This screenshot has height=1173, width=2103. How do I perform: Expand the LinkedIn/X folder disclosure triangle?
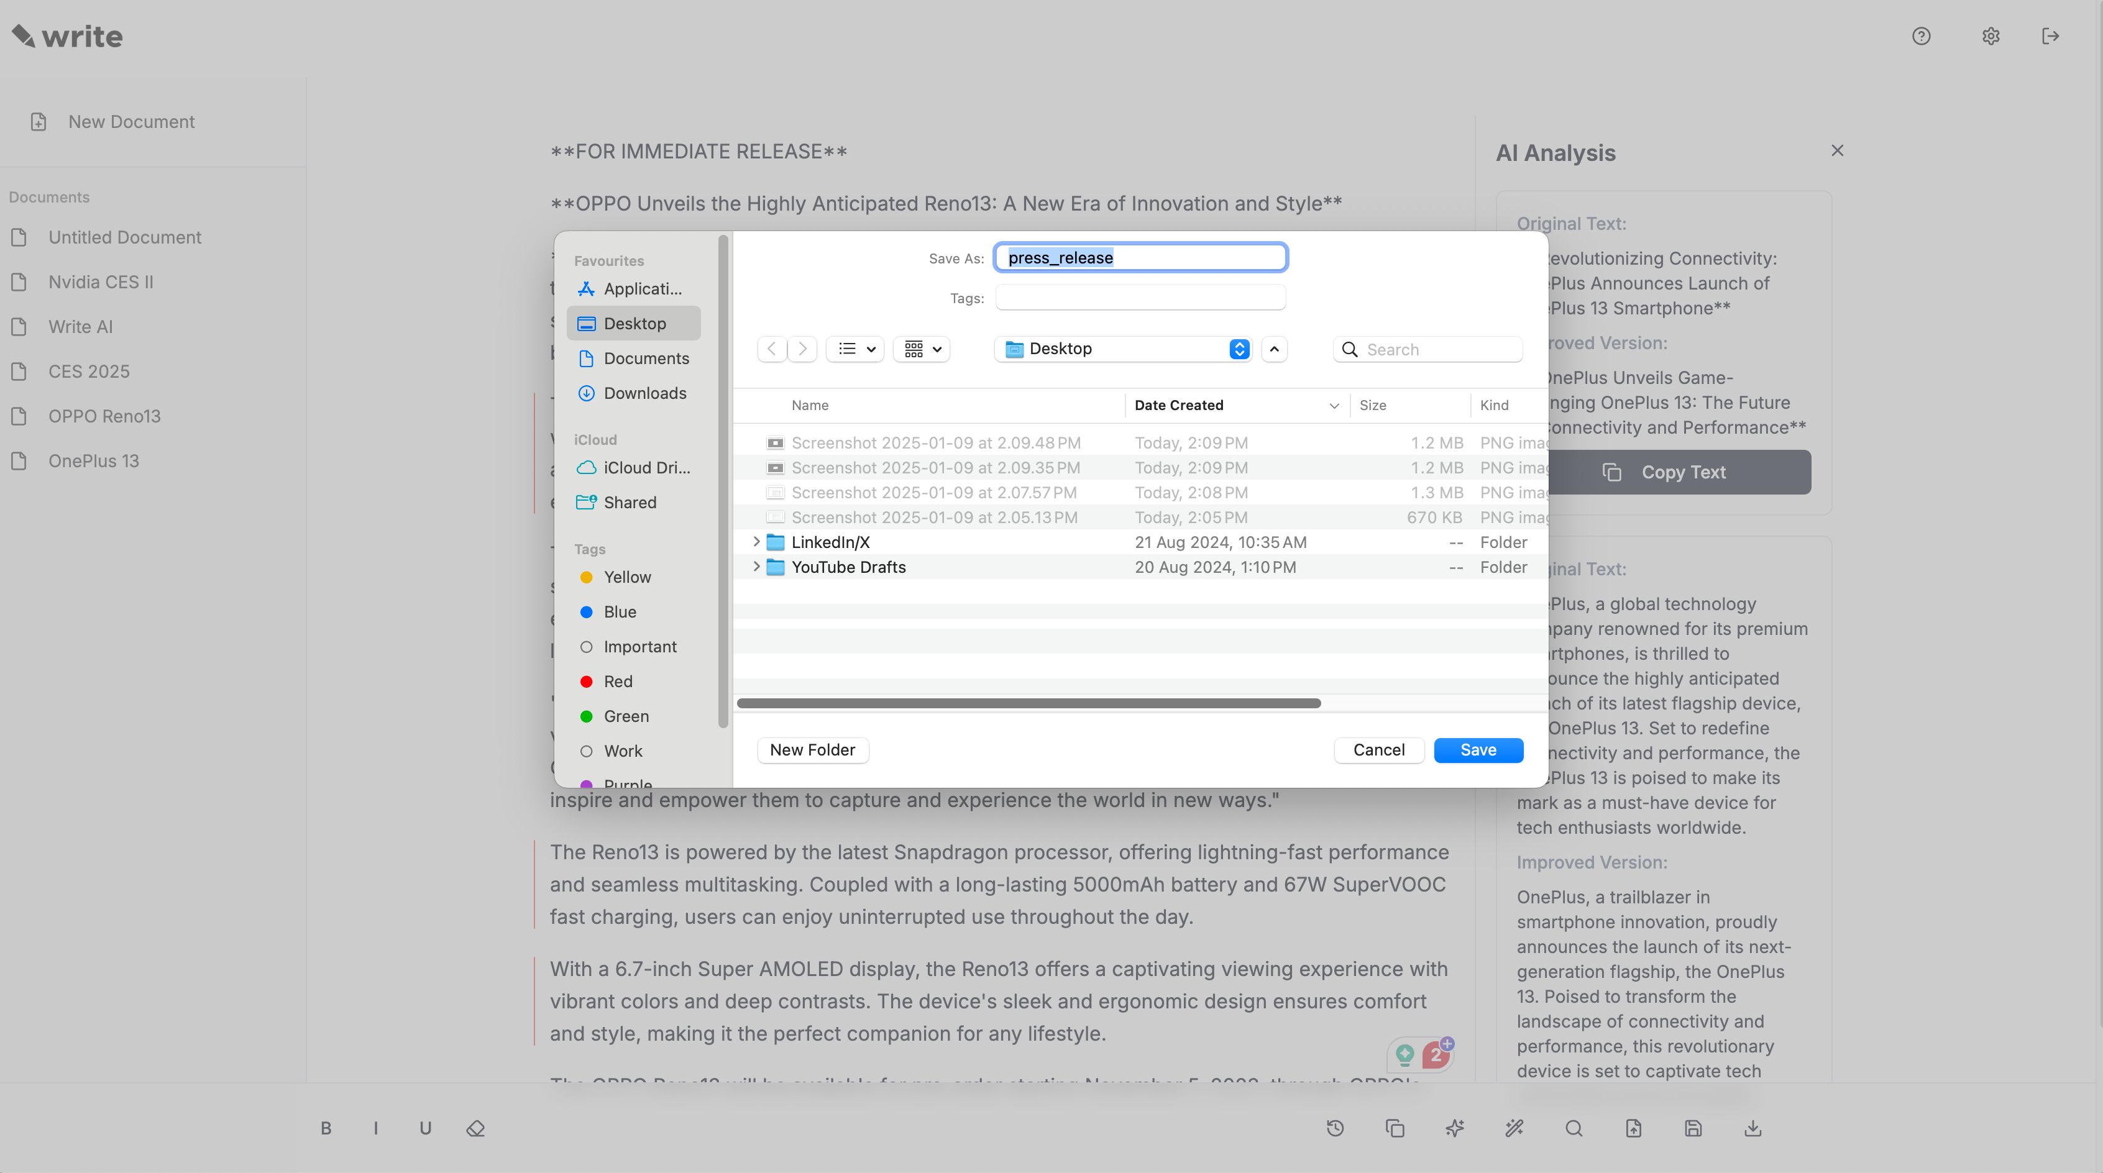[756, 542]
